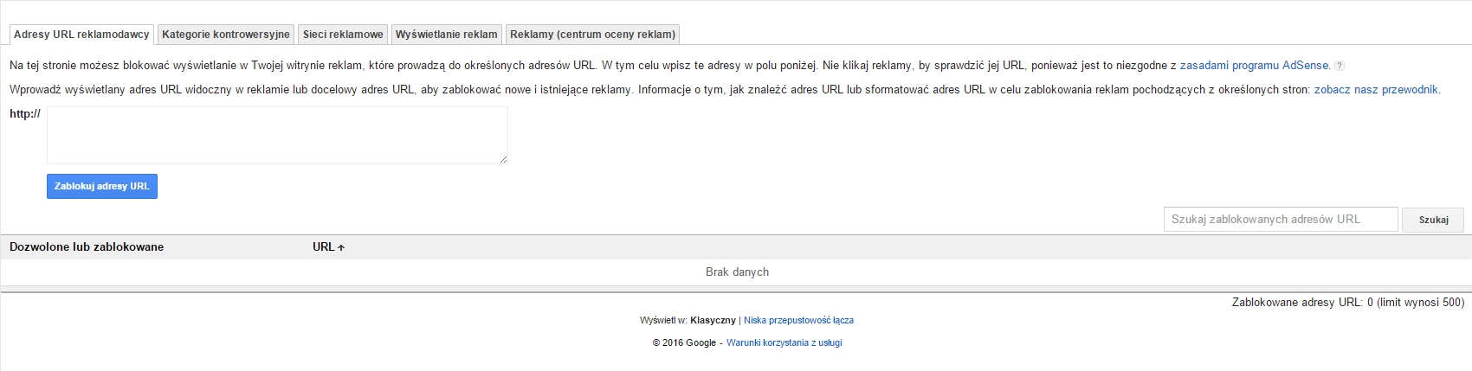This screenshot has height=371, width=1472.
Task: Select the Klasyczny view option
Action: 713,321
